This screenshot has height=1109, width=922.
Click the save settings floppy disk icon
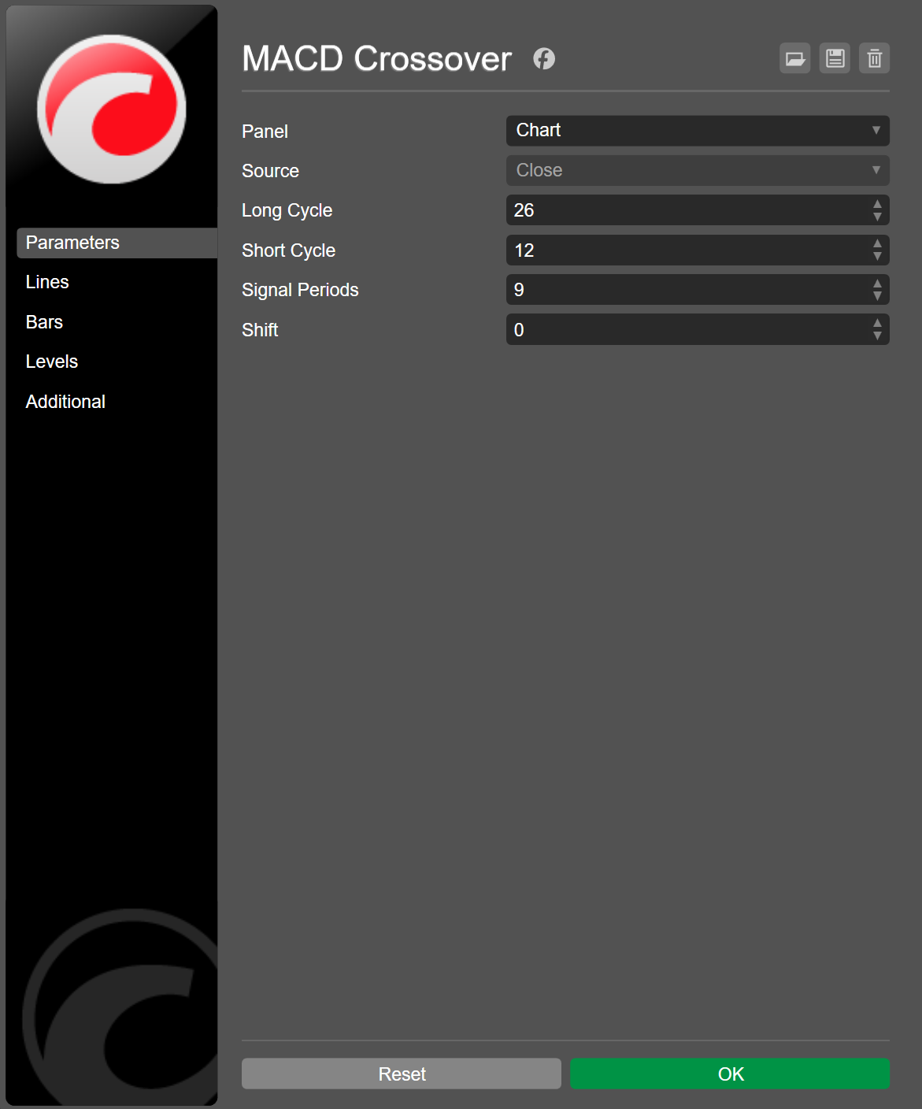point(835,58)
